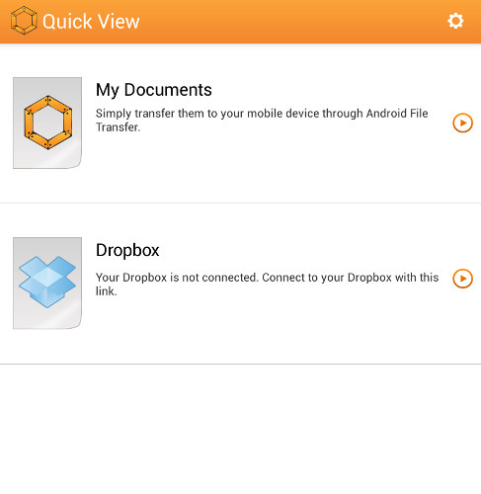This screenshot has width=481, height=494.
Task: Select the My Documents hexagon thumbnail
Action: pos(47,123)
